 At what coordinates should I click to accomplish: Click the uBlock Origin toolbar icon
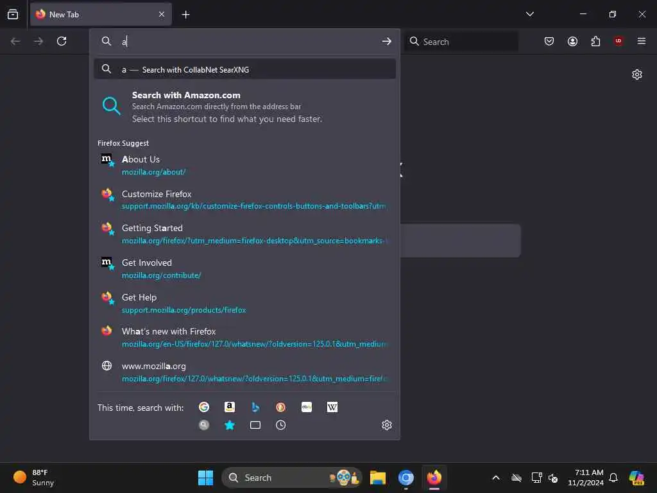619,41
